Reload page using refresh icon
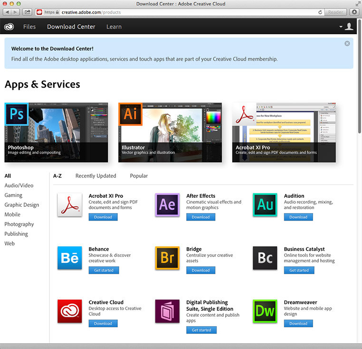 (x=320, y=12)
